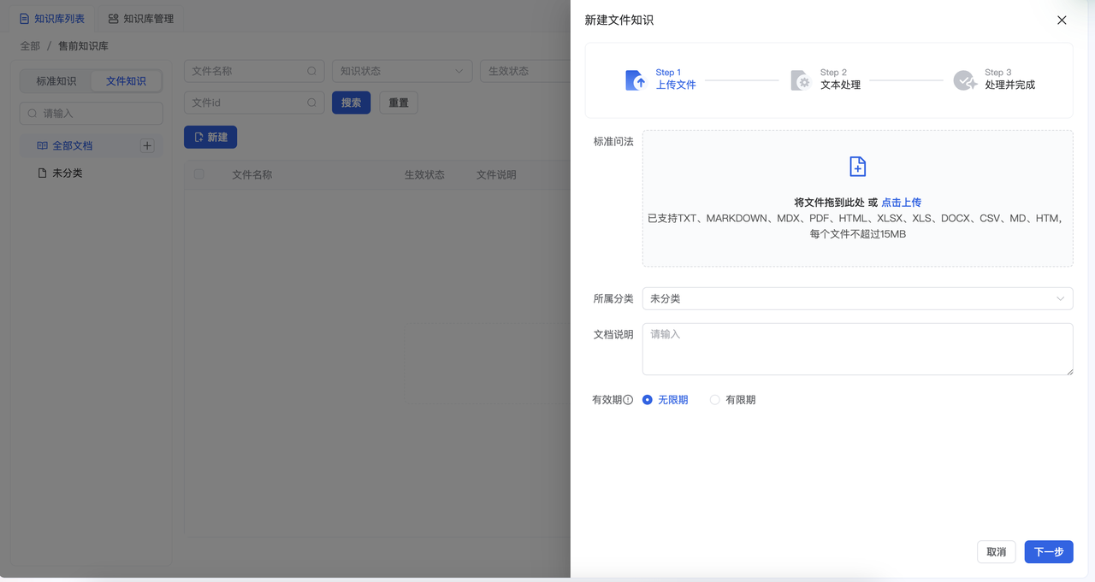Close the 新建文件知识 drawer

tap(1062, 21)
